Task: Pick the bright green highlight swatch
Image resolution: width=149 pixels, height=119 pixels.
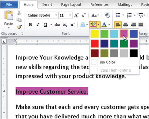Action: point(104,34)
